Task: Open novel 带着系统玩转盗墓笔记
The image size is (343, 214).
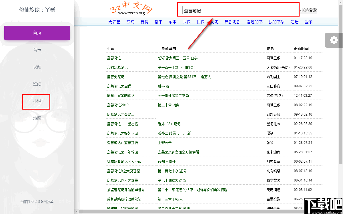Action: coord(124,199)
